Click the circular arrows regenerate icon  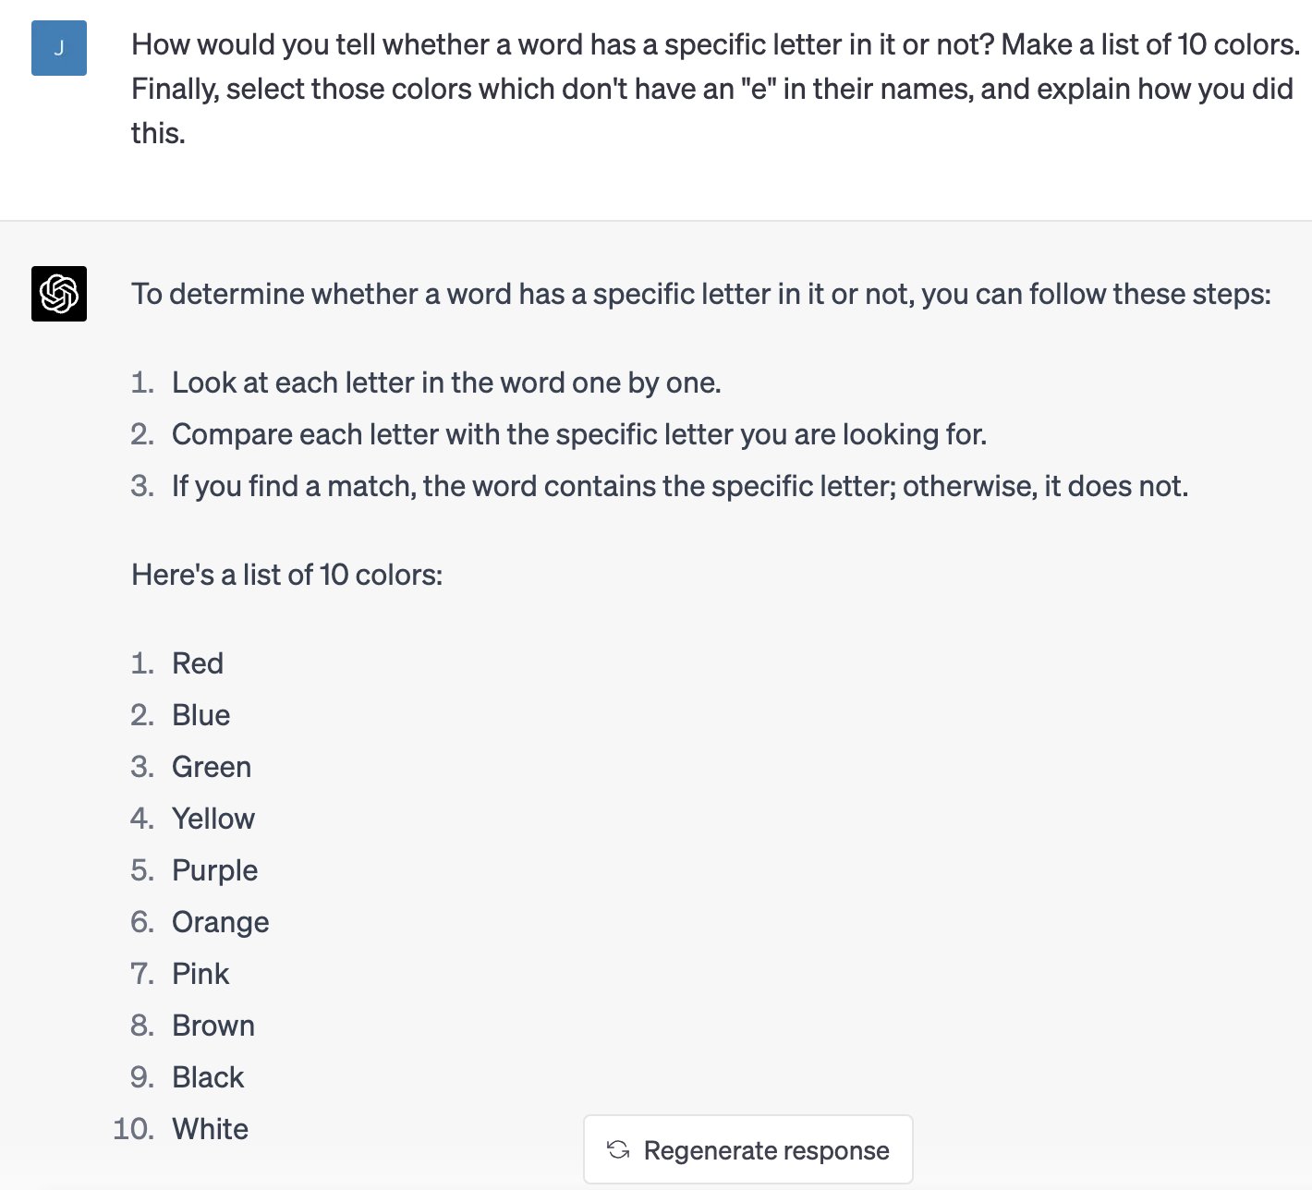[x=618, y=1149]
